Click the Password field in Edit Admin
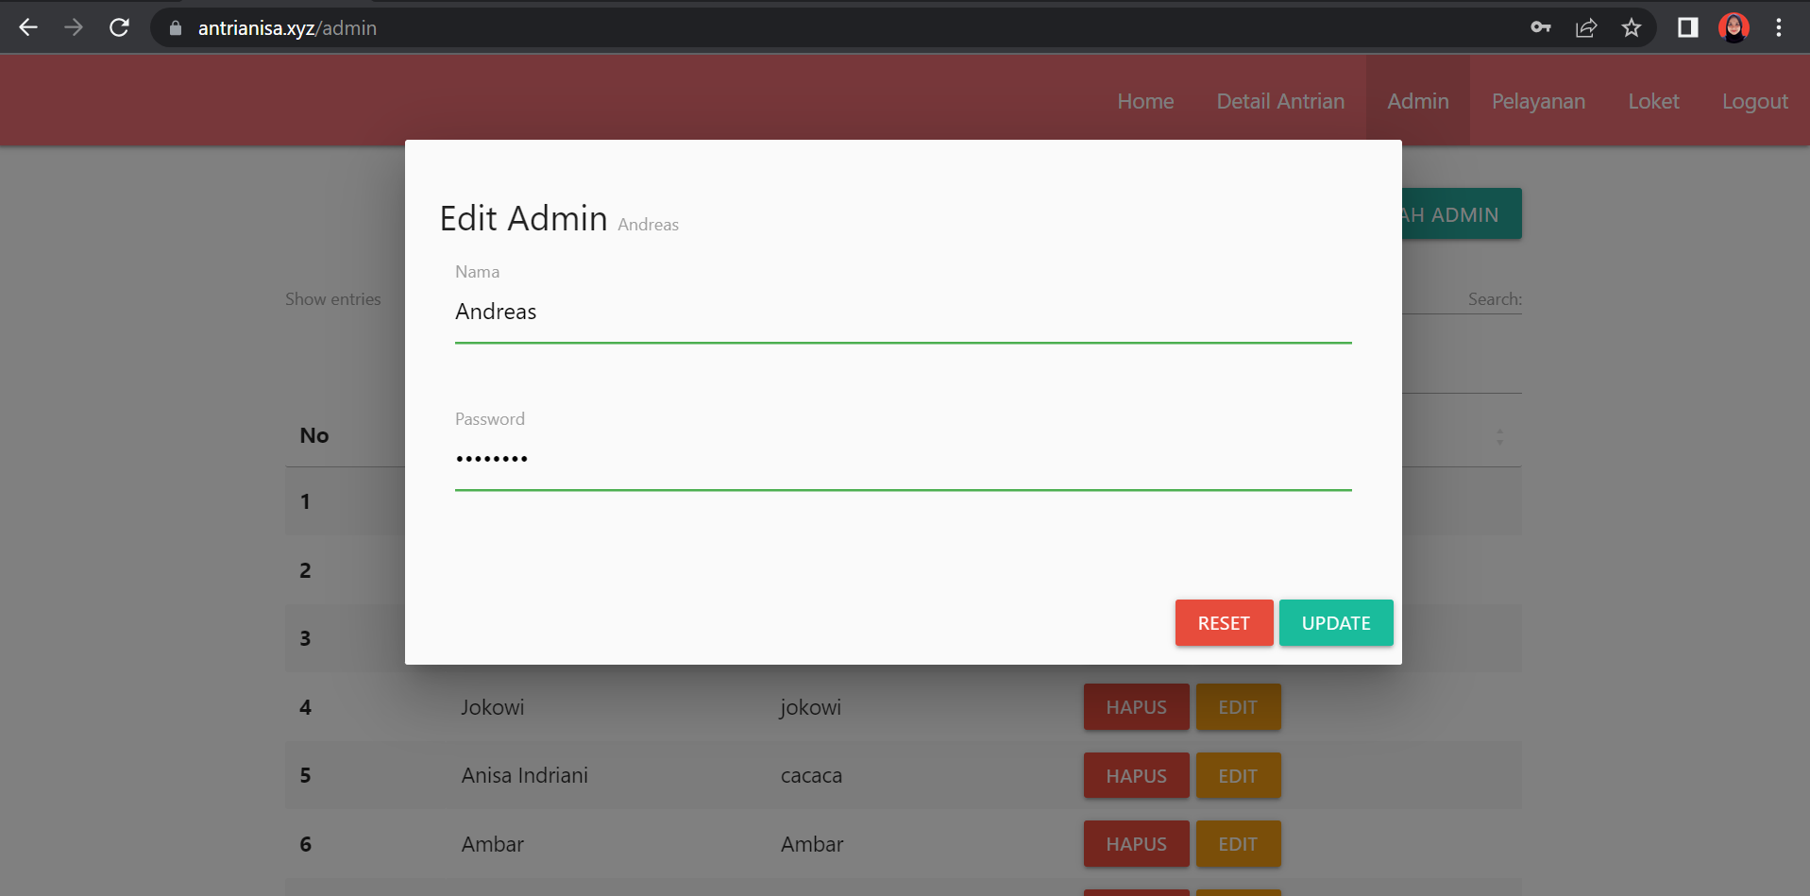The width and height of the screenshot is (1810, 896). click(903, 460)
